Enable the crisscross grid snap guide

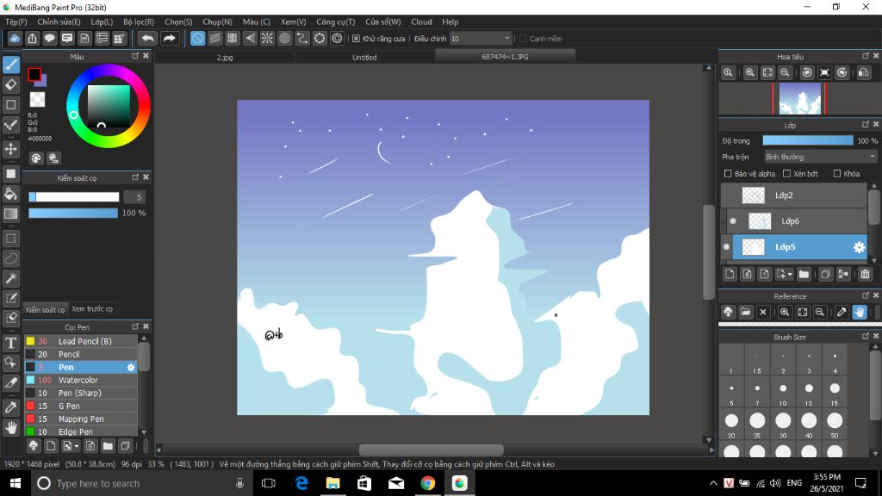[233, 38]
